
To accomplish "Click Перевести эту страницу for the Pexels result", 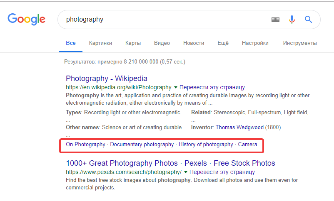I will [x=222, y=172].
